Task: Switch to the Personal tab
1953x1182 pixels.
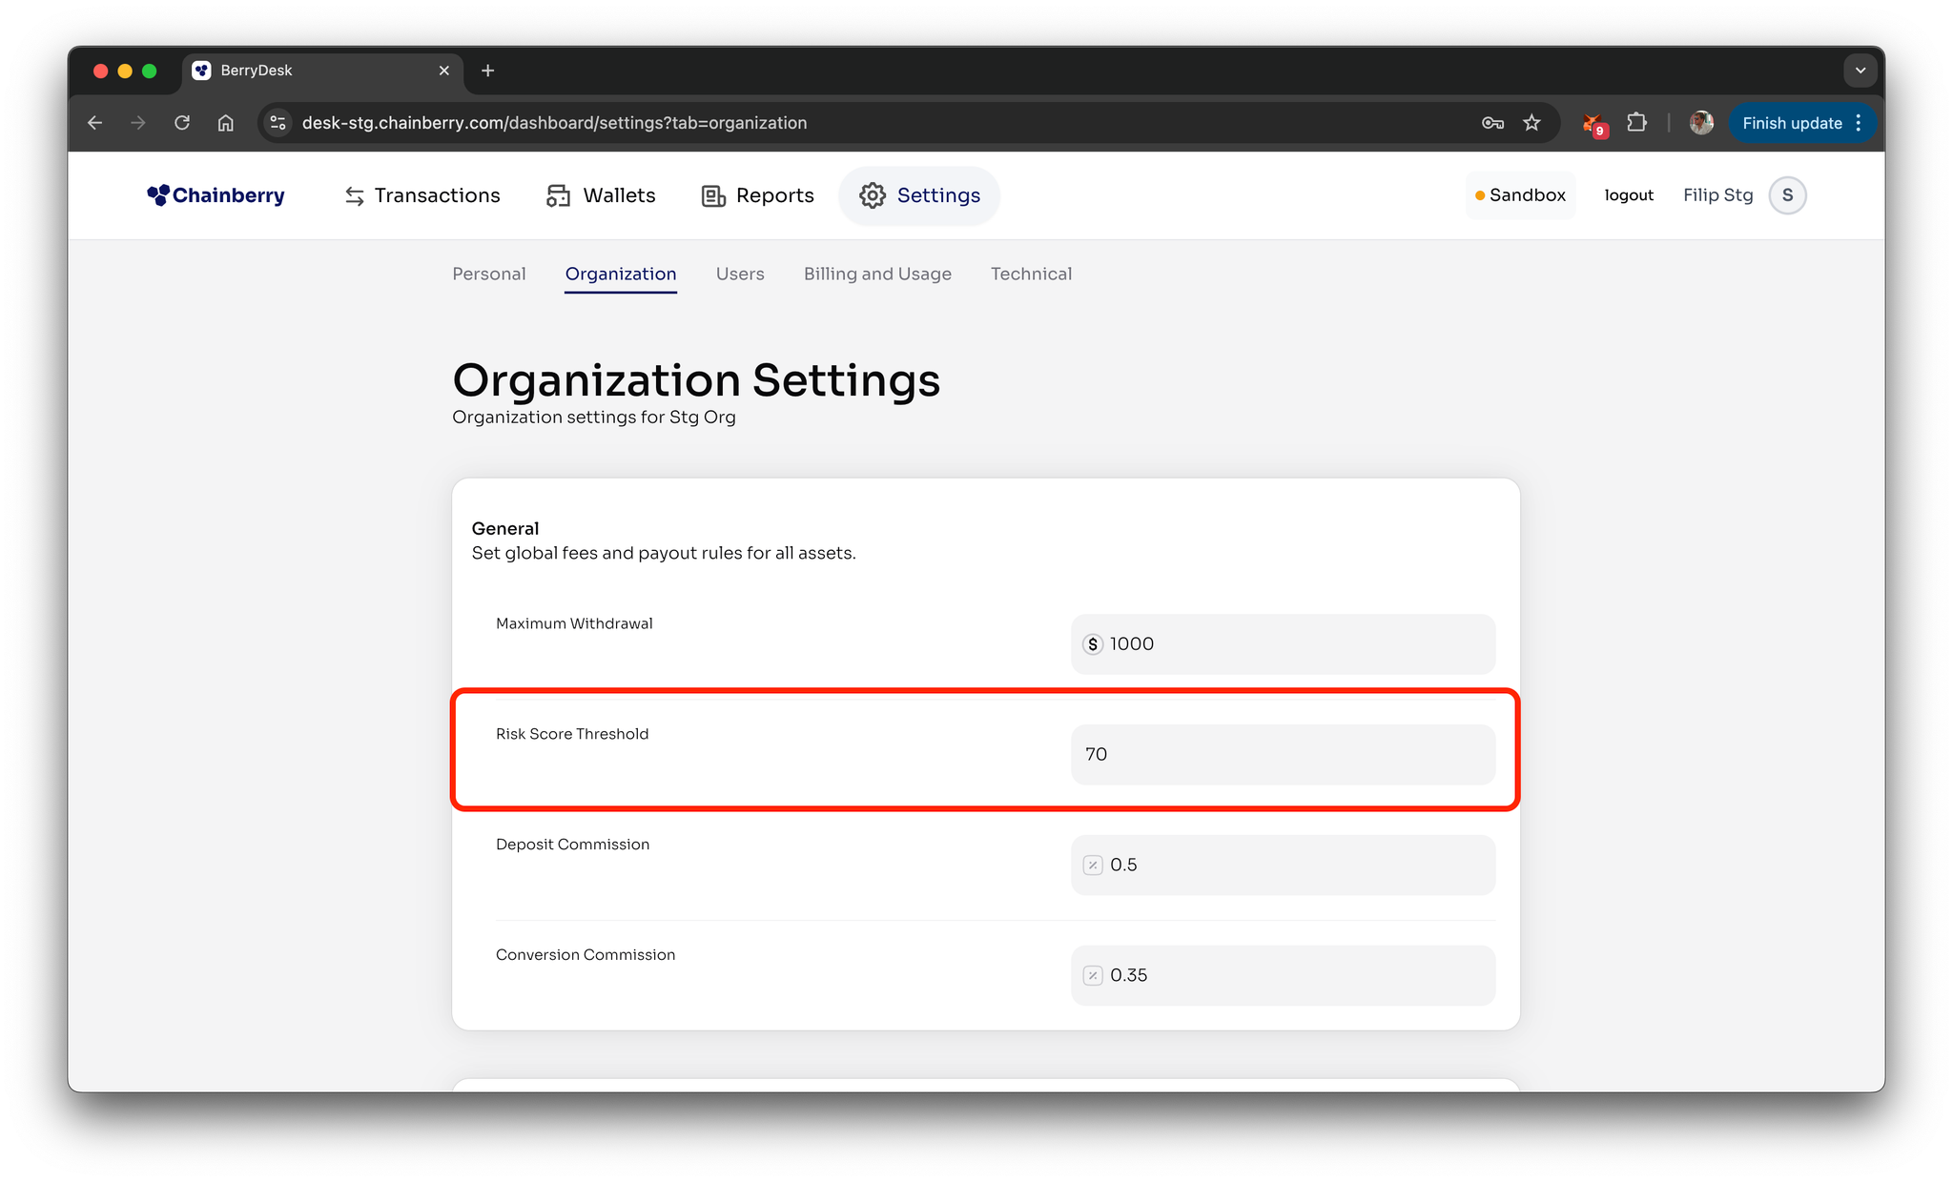Action: (x=488, y=274)
